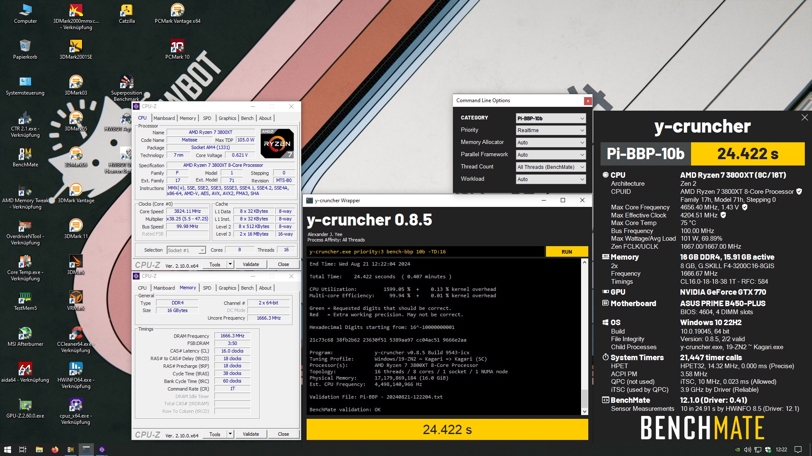Open CTR 2.1.exe shortcut icon
Screen dimensions: 812x456
(25, 125)
